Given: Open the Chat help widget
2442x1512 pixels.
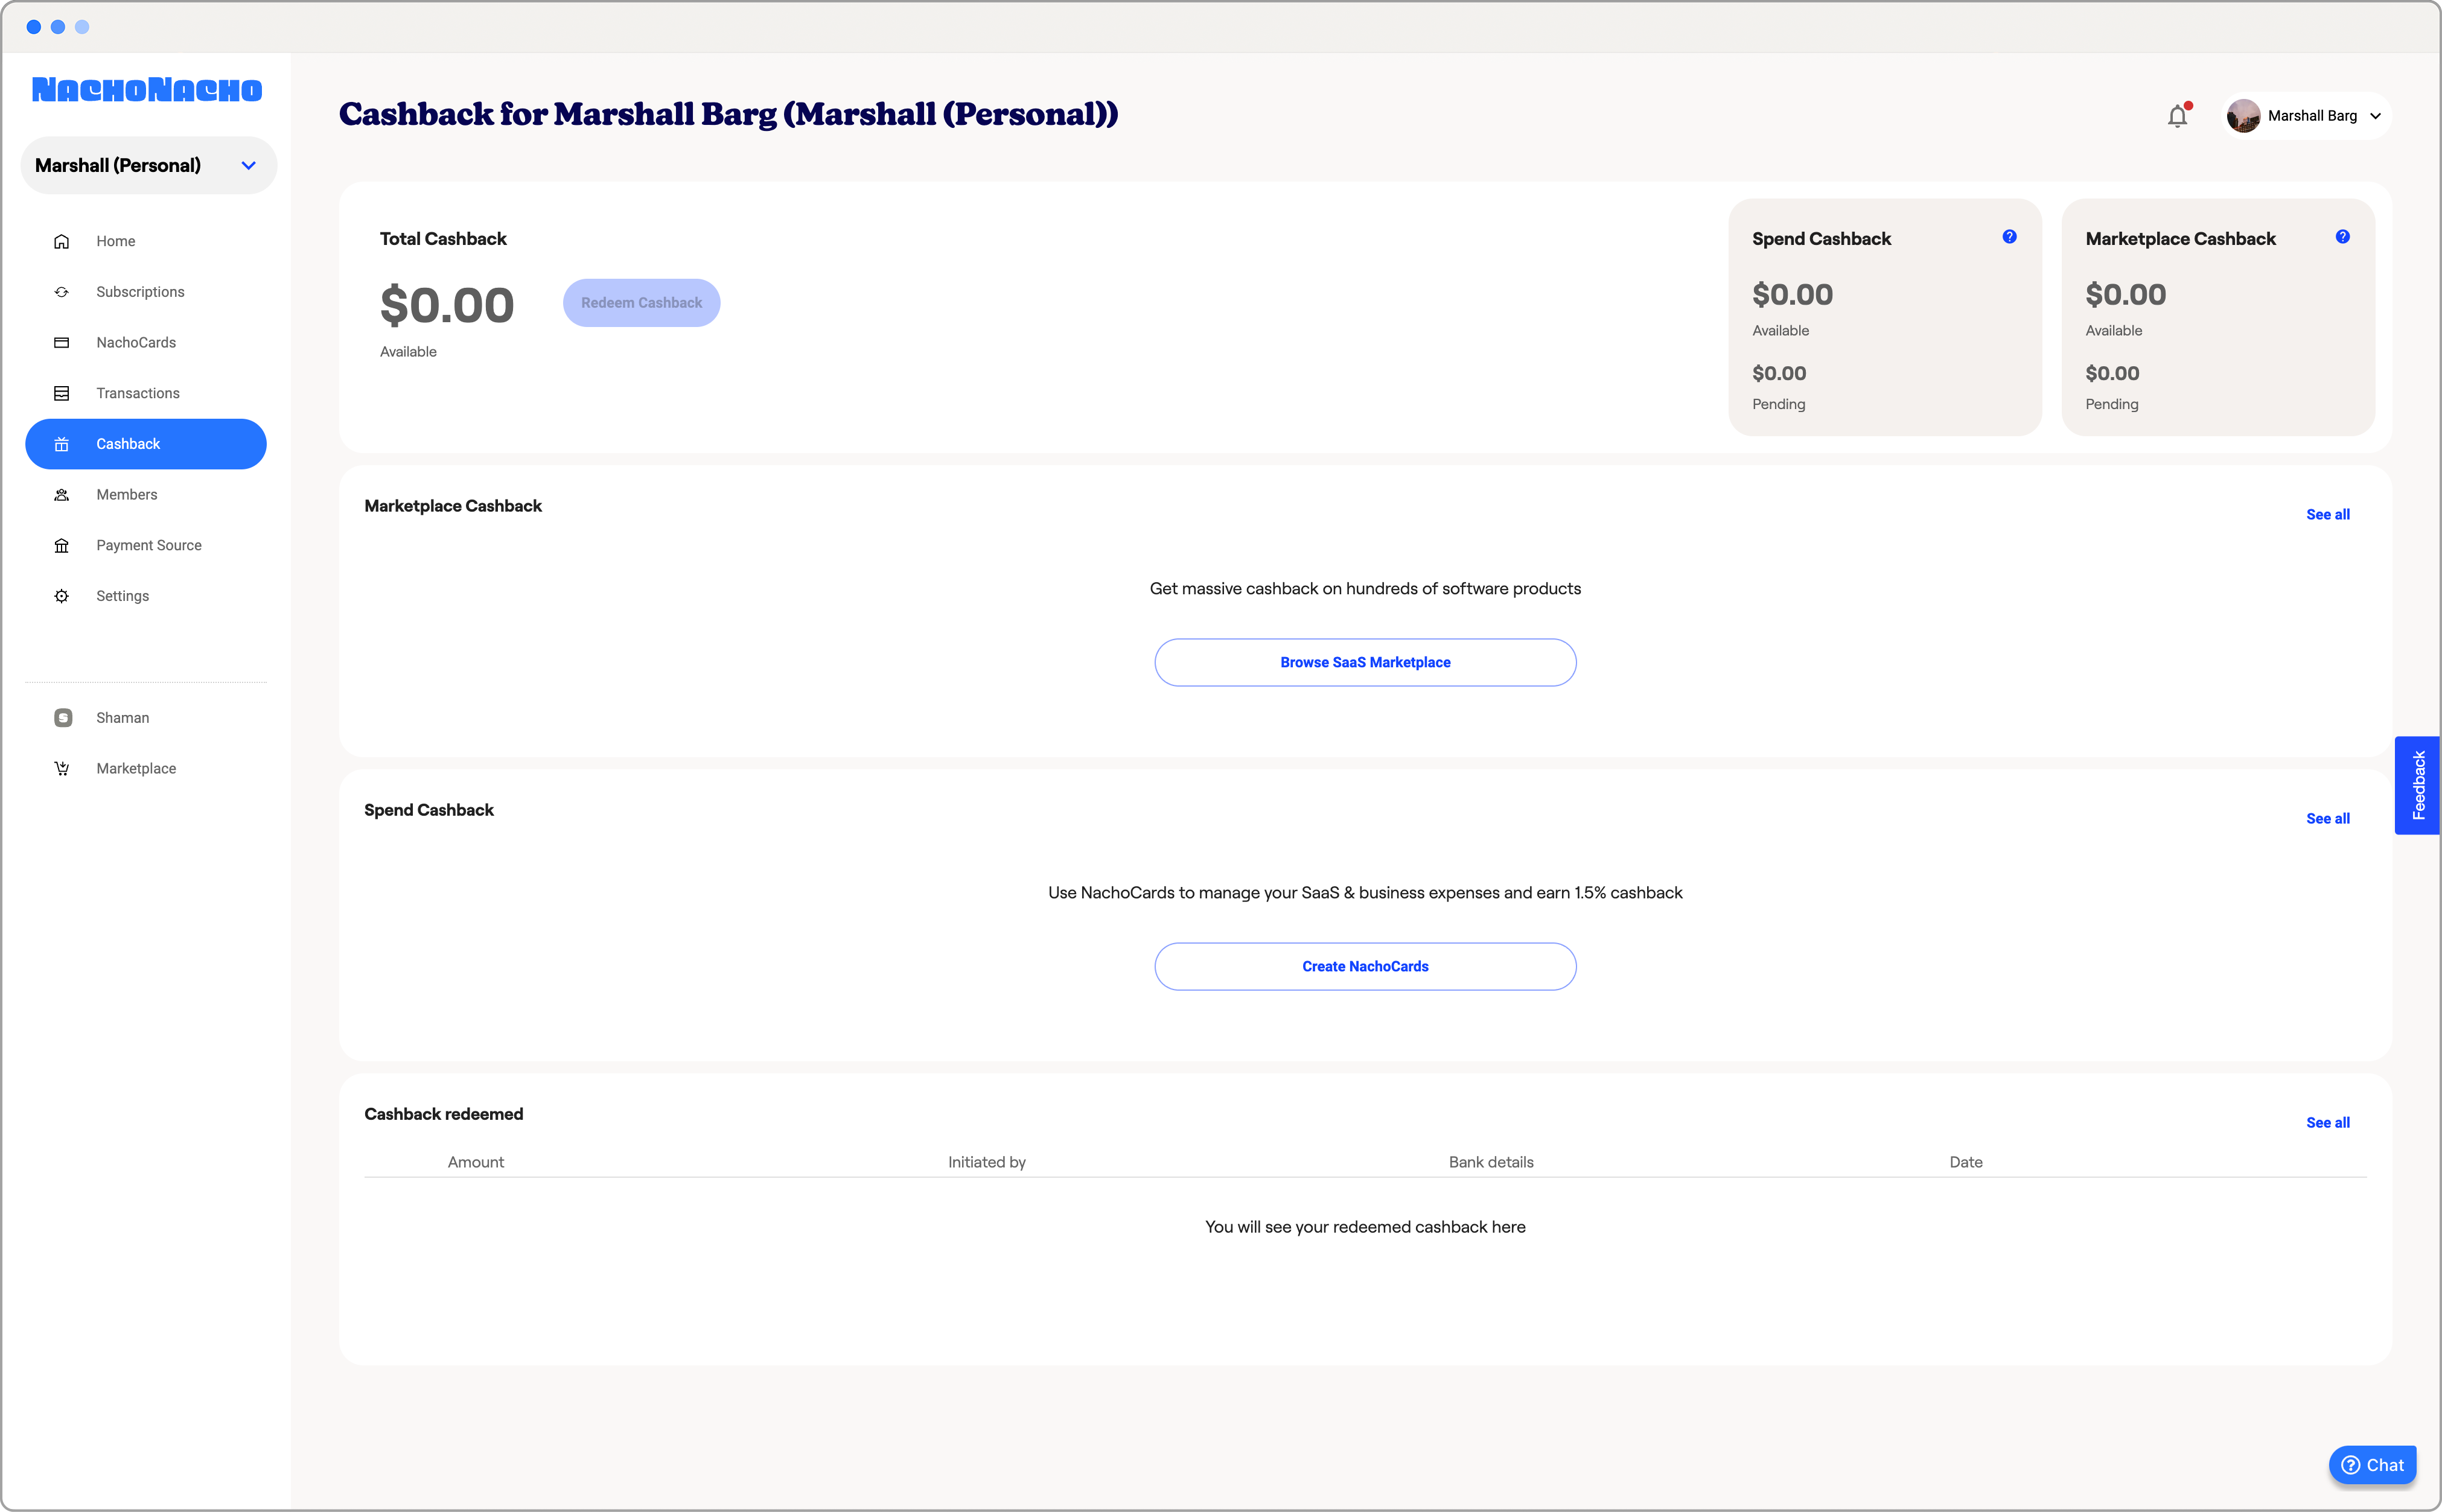Looking at the screenshot, I should 2372,1465.
